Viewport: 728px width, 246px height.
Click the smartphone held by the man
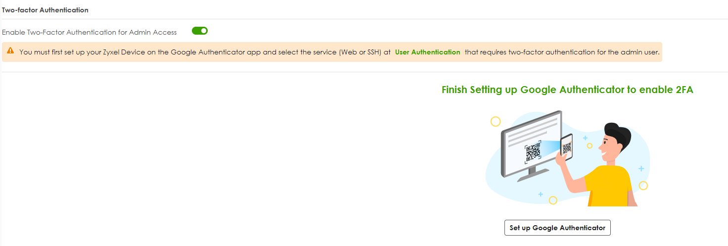click(x=566, y=147)
